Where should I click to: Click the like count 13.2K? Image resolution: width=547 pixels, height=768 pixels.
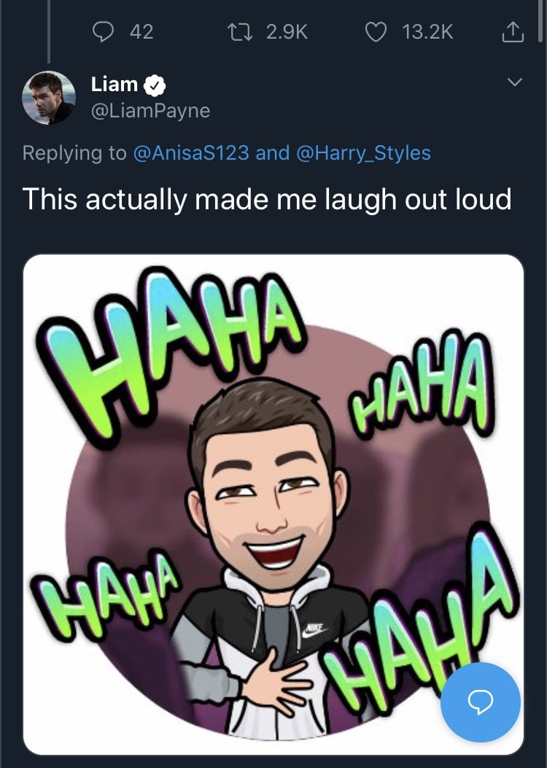coord(427,31)
